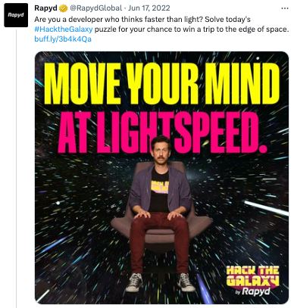Click the man's left sneaker
The width and height of the screenshot is (294, 308).
pyautogui.click(x=186, y=282)
